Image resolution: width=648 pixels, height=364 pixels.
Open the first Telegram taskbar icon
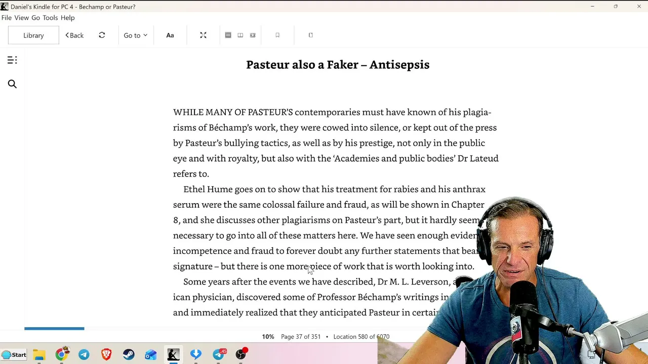[84, 355]
